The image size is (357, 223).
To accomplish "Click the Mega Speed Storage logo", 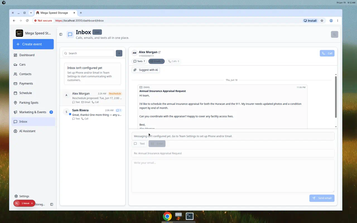I will click(20, 33).
